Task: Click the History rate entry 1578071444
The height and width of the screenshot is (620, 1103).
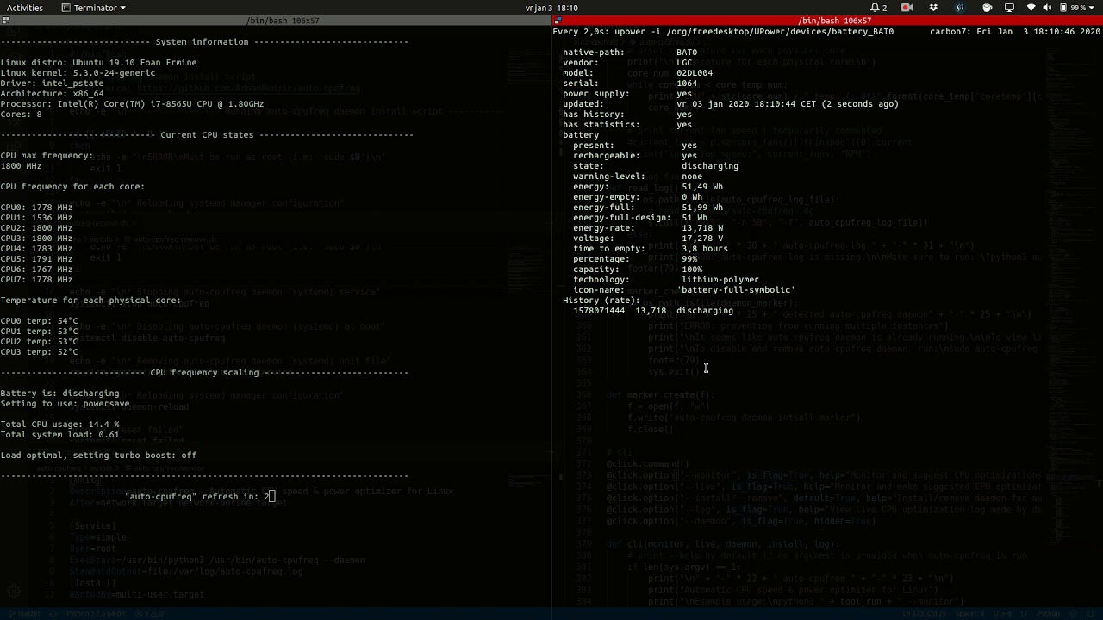Action: pyautogui.click(x=653, y=310)
